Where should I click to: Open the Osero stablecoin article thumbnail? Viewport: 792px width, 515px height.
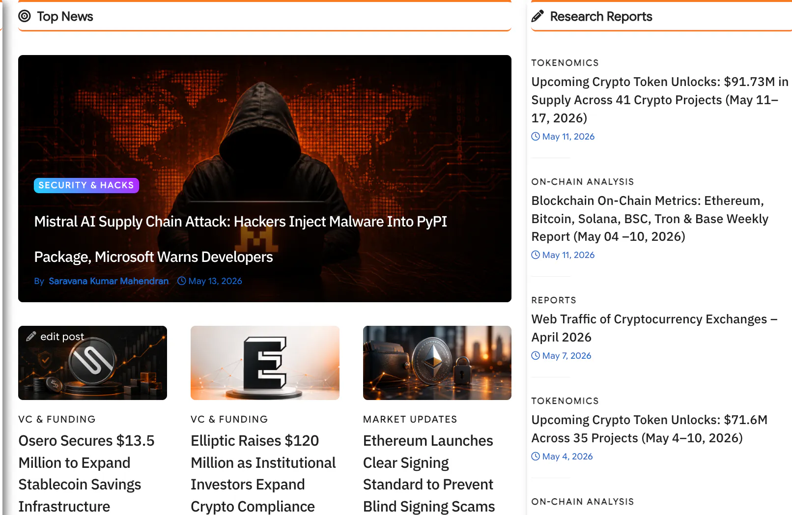tap(92, 363)
